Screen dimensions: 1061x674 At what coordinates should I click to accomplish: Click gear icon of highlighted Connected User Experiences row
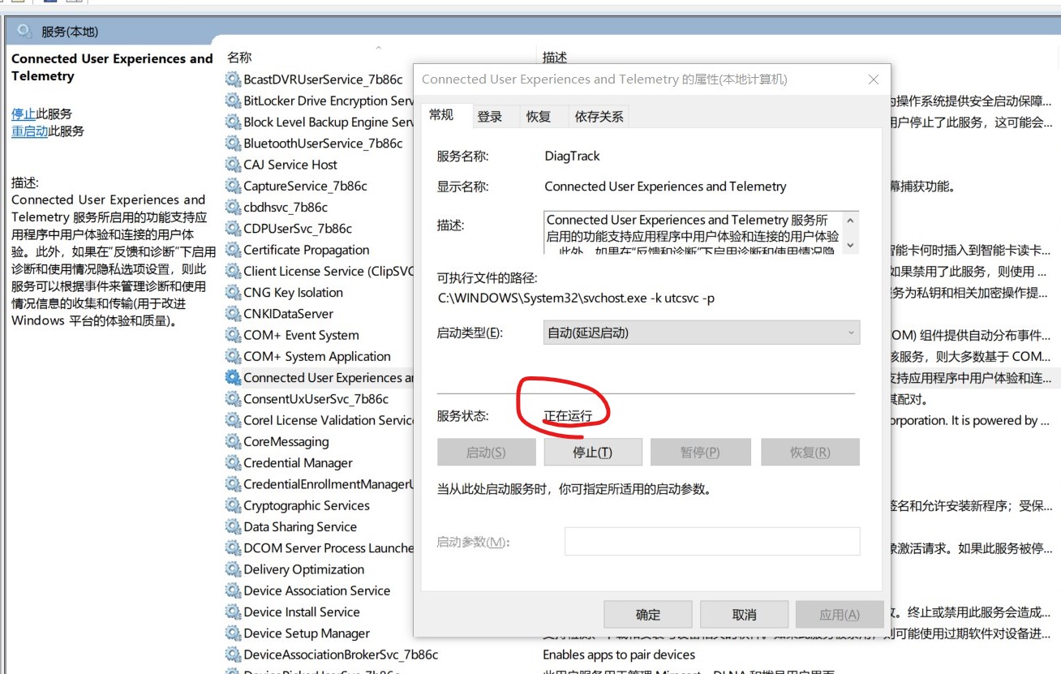tap(233, 377)
